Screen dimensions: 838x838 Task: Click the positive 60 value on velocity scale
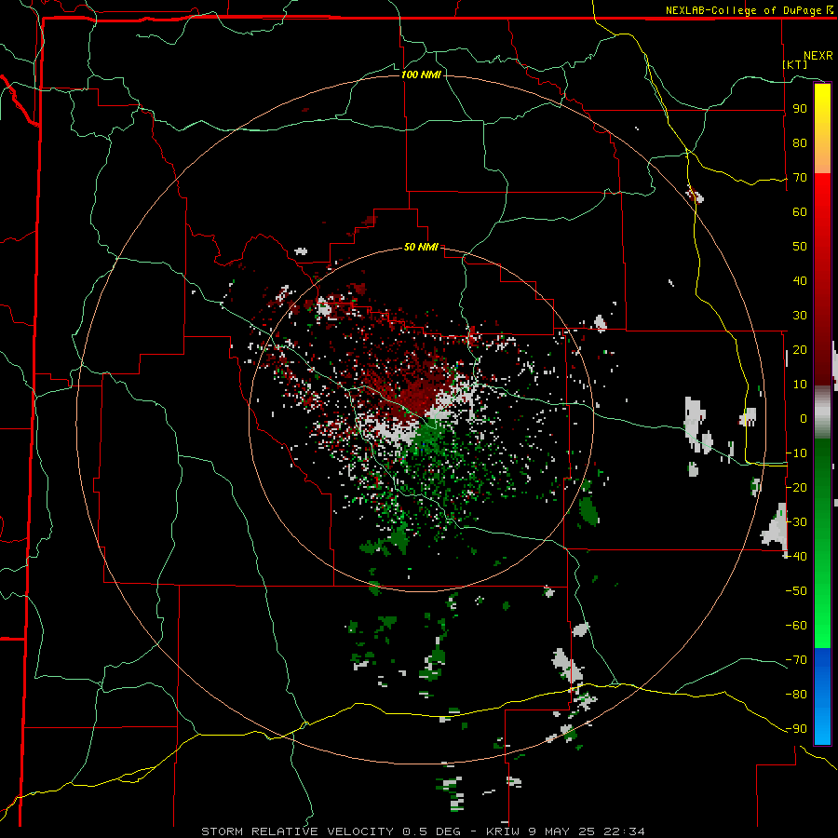[800, 211]
